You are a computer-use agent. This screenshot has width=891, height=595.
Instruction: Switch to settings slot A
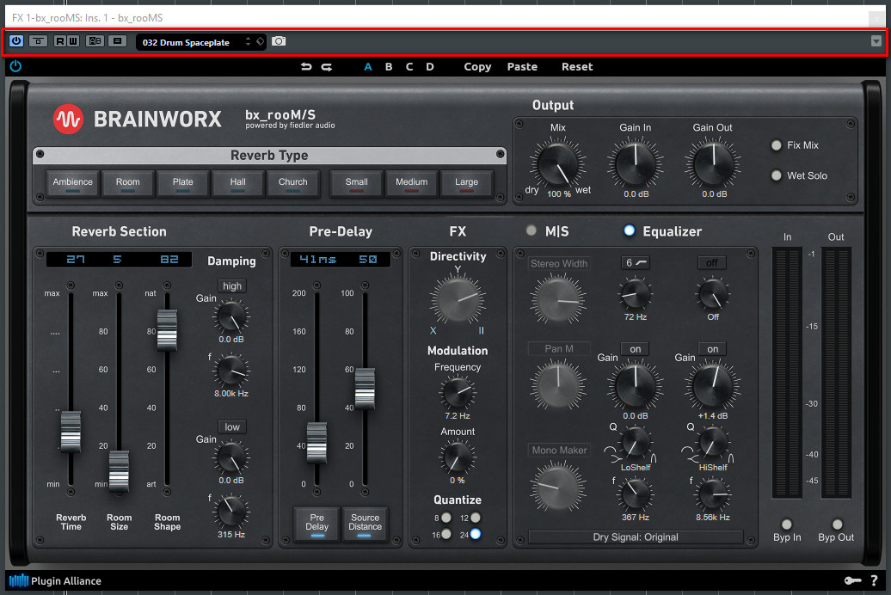(x=368, y=66)
